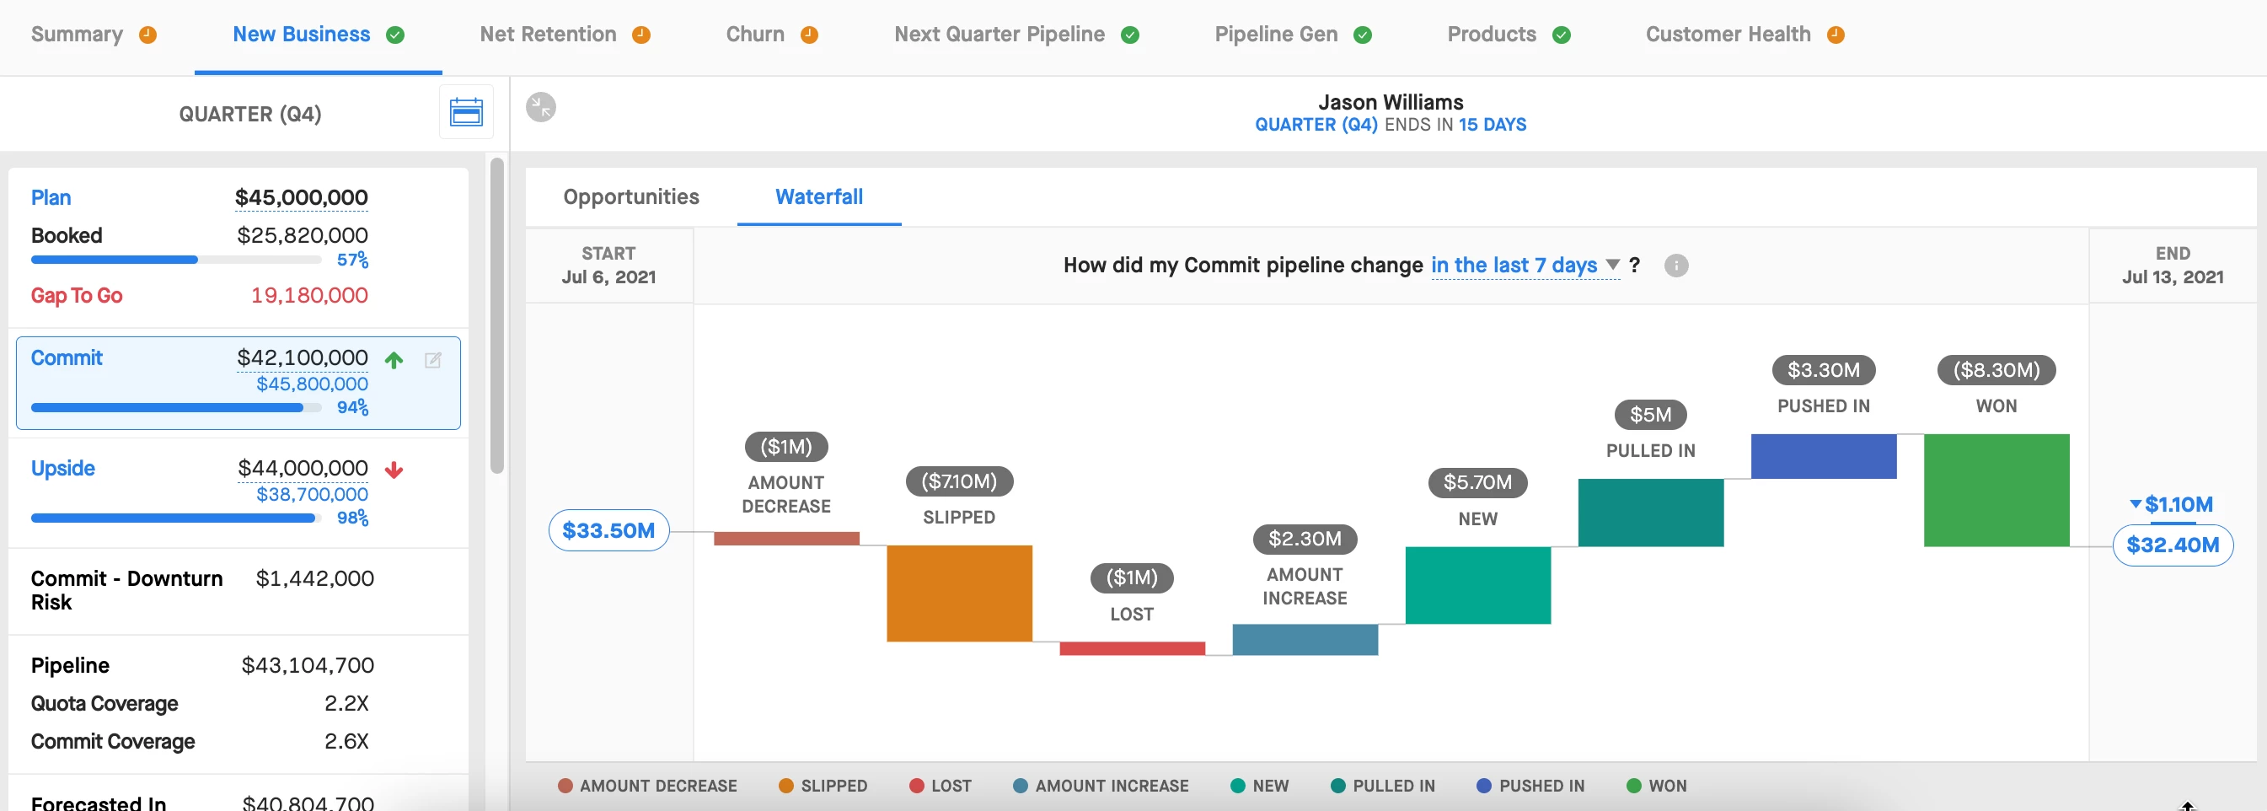Open the Opportunities tab

pyautogui.click(x=631, y=196)
